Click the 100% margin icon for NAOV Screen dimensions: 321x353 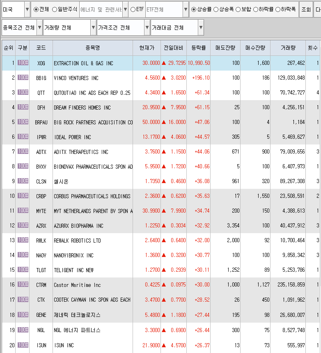[x=23, y=255]
